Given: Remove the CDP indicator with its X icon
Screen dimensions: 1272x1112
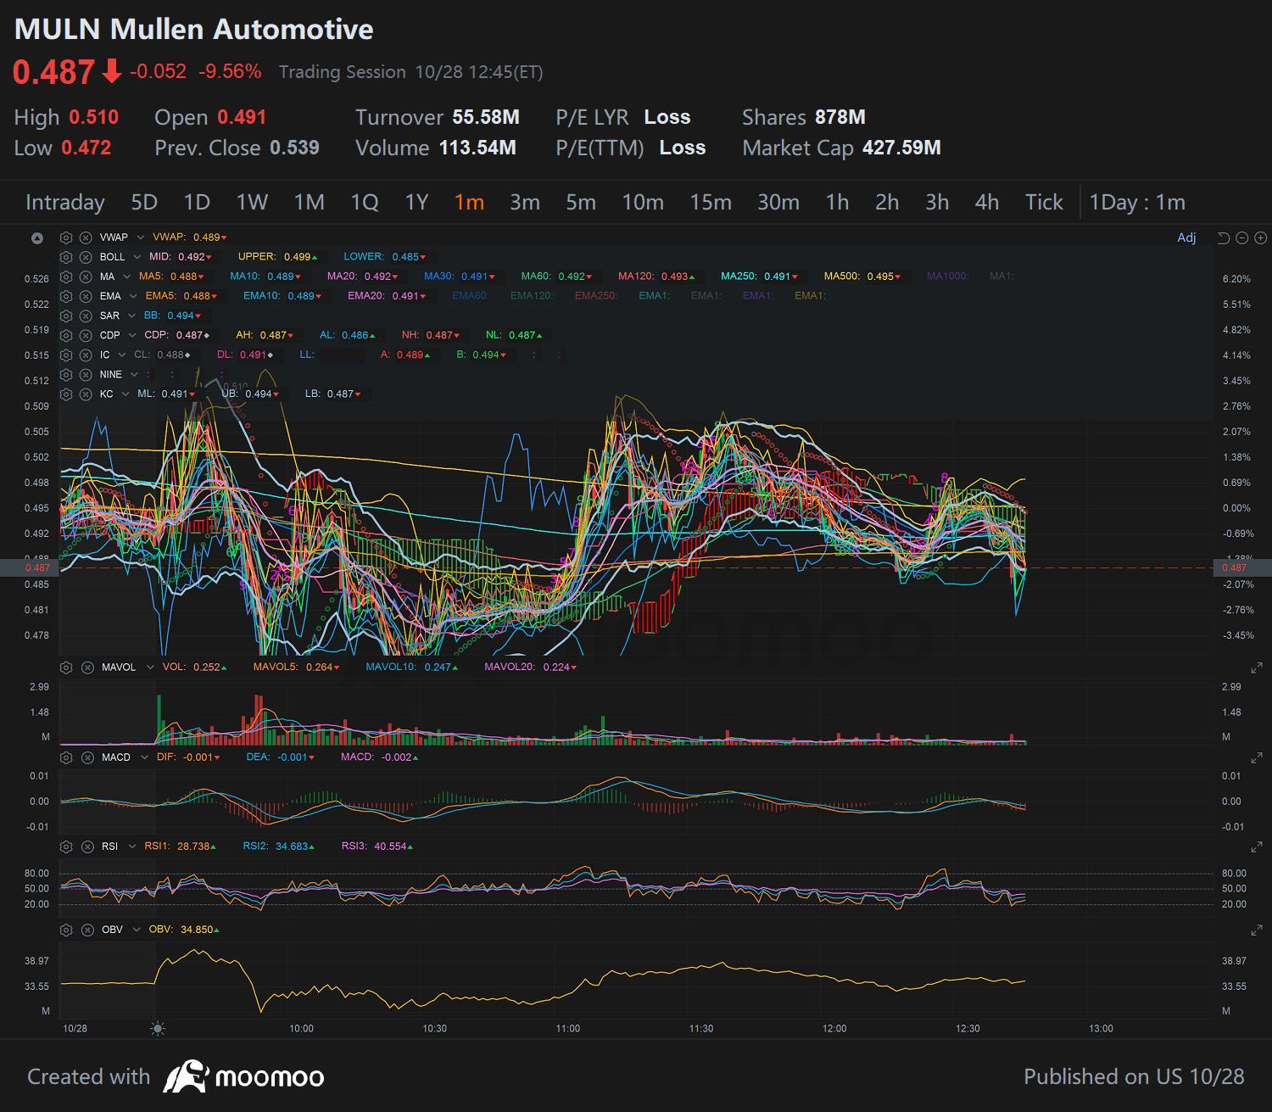Looking at the screenshot, I should click(x=86, y=335).
